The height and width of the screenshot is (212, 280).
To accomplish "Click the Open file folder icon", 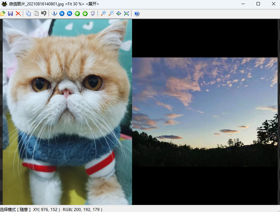I will coord(3,13).
